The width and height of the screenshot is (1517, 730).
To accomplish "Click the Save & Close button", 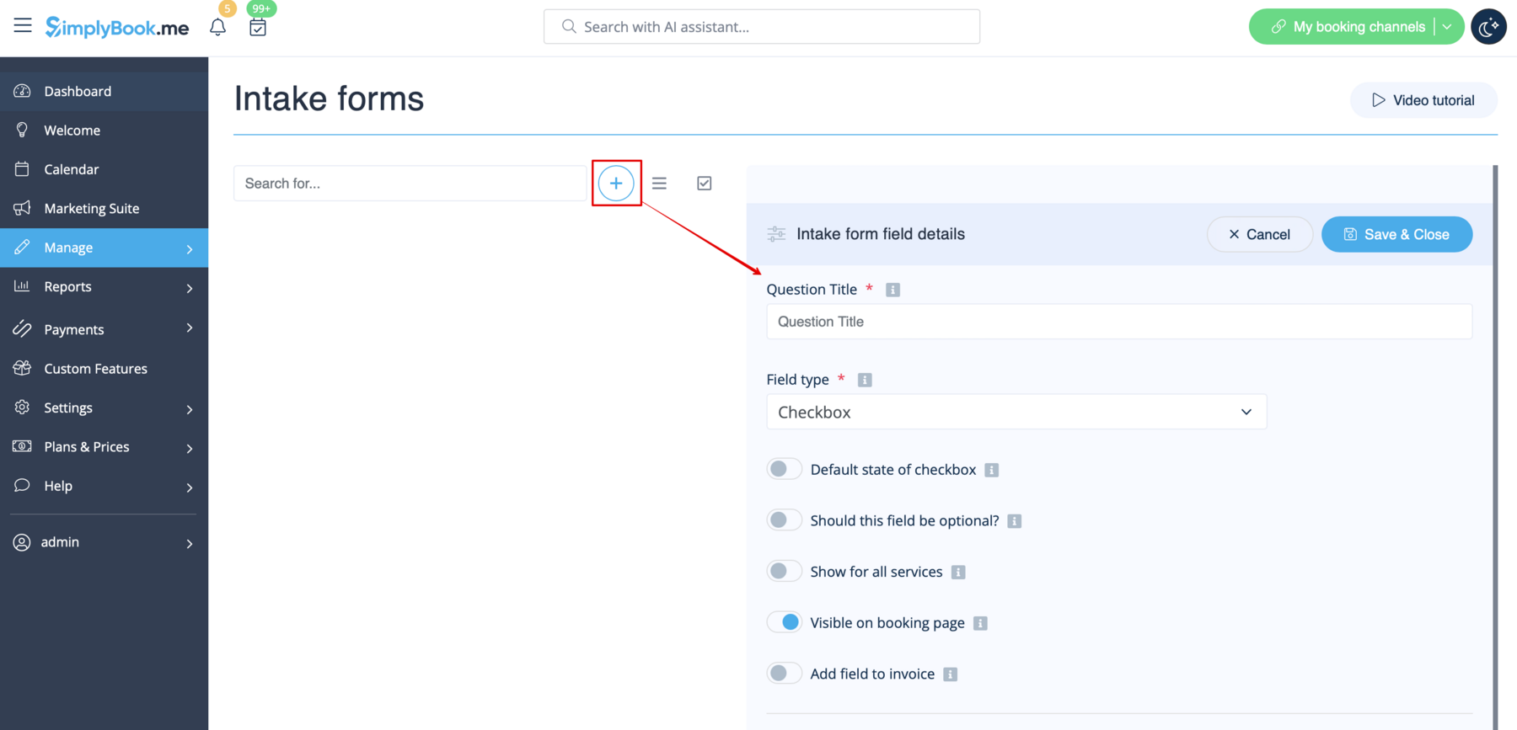I will (1396, 234).
